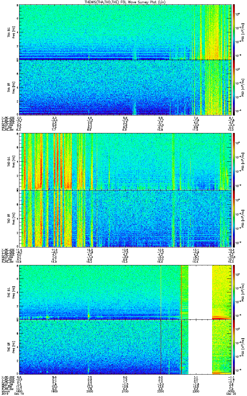The height and width of the screenshot is (396, 247).
Task: Click the Dec 20 date label
Action: click(x=231, y=394)
